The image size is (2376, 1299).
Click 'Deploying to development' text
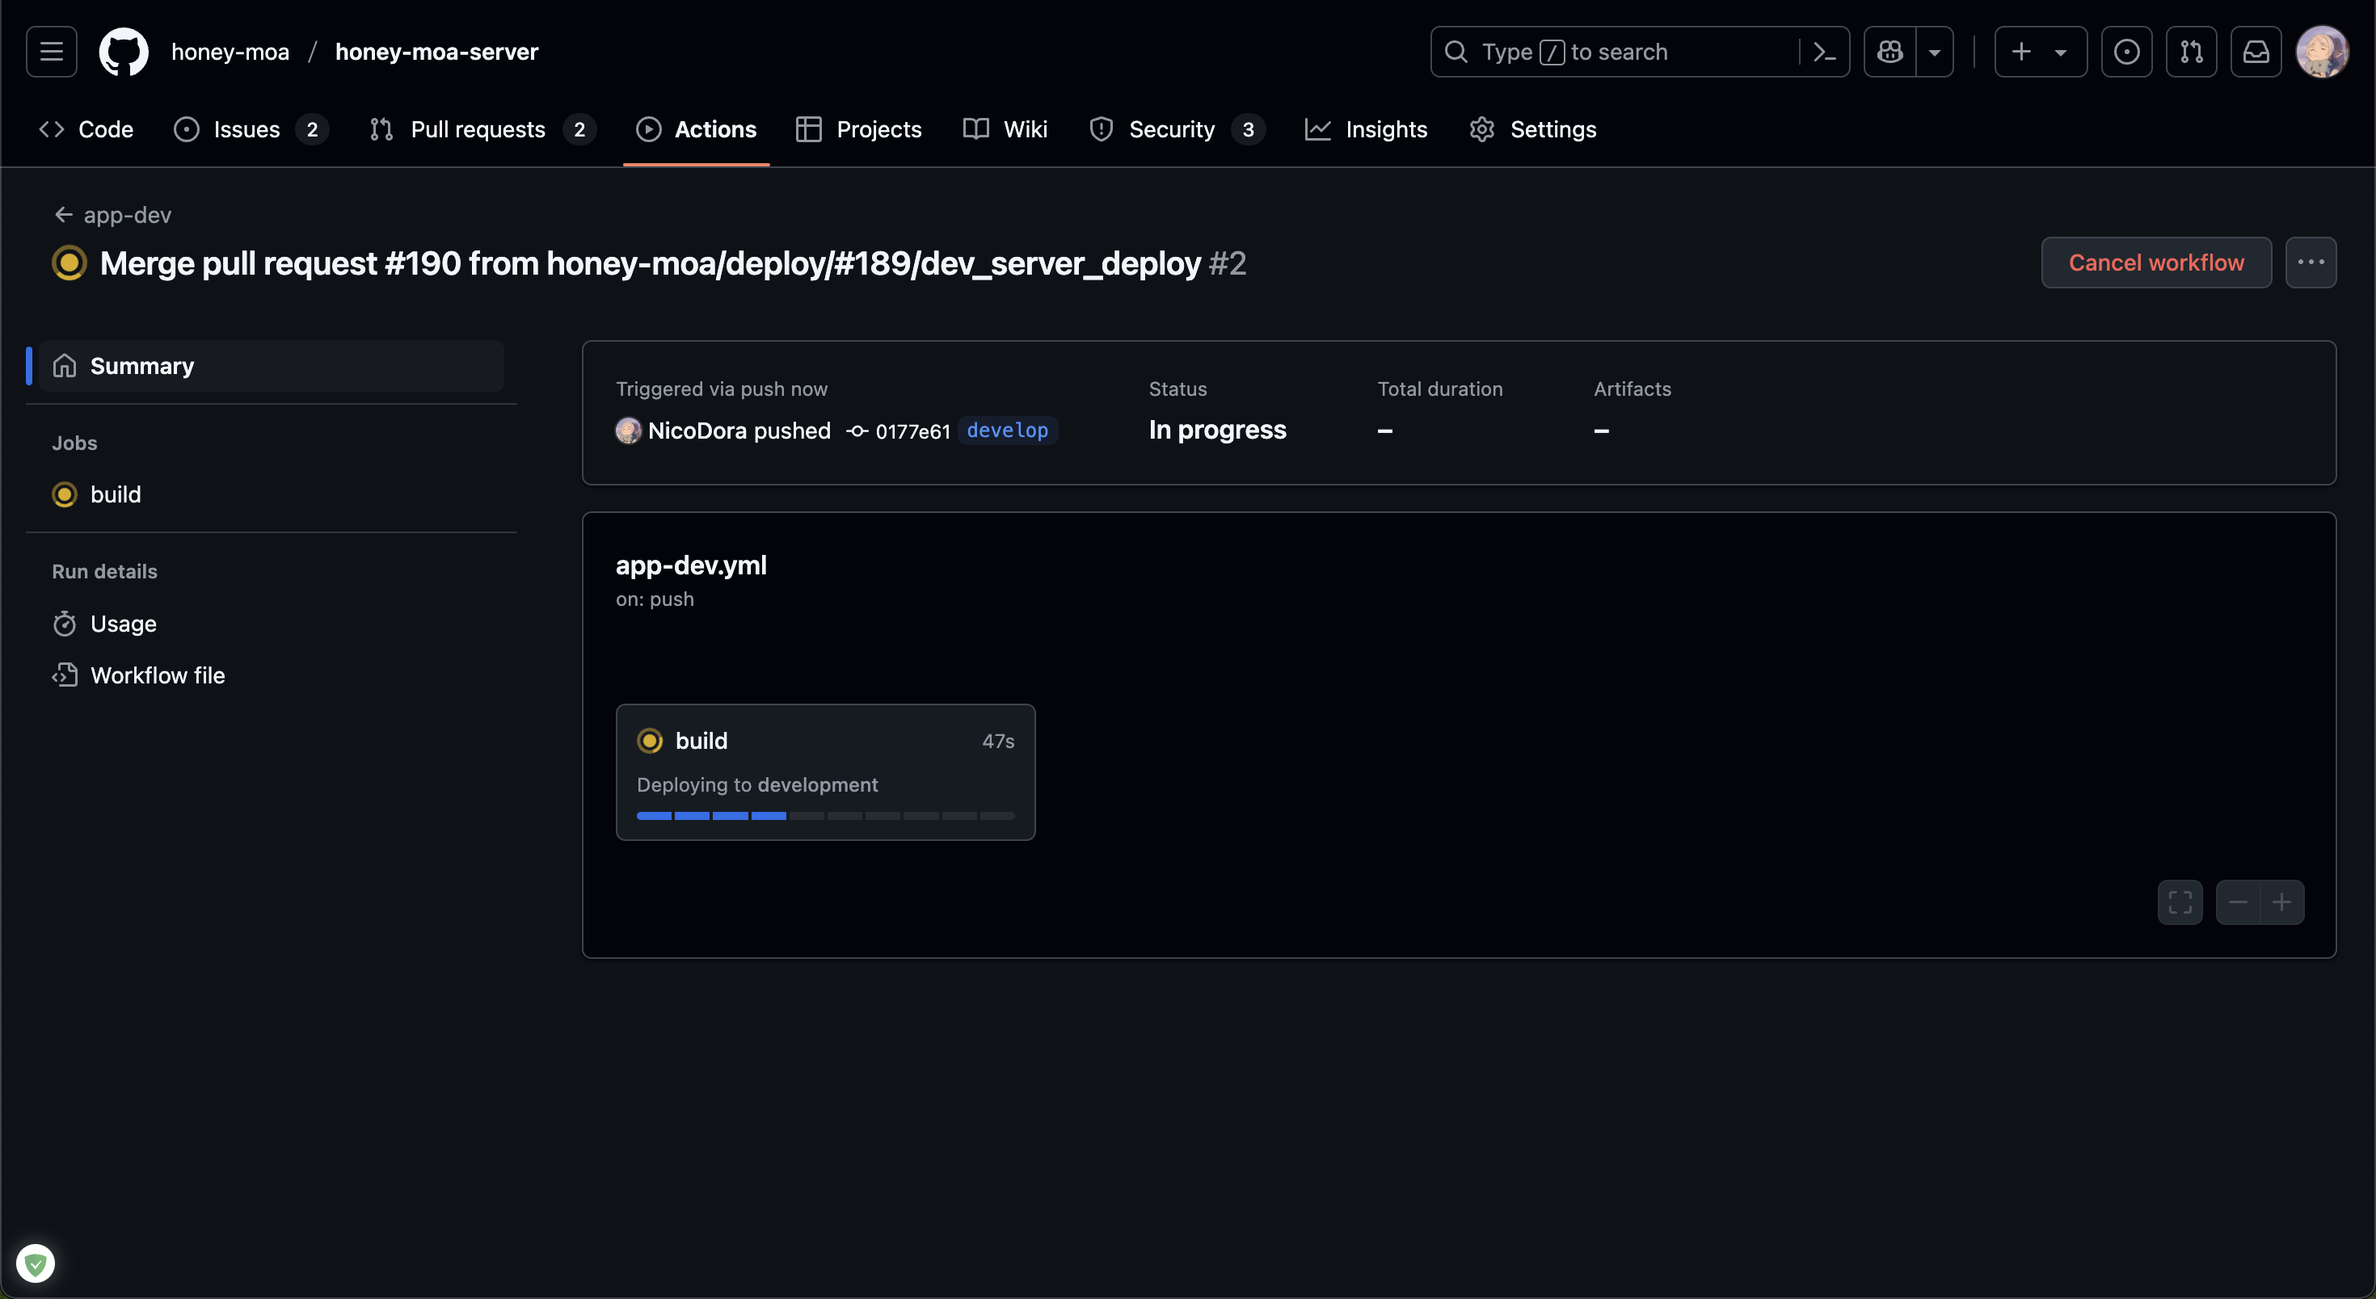pos(757,784)
